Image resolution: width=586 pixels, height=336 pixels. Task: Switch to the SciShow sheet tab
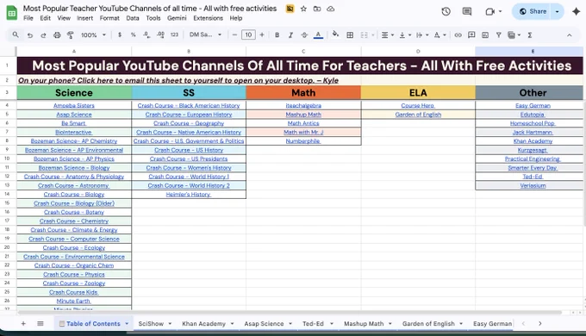pos(151,323)
